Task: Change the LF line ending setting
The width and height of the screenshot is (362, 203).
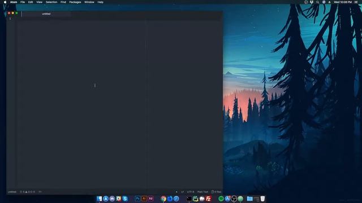Action: point(182,192)
